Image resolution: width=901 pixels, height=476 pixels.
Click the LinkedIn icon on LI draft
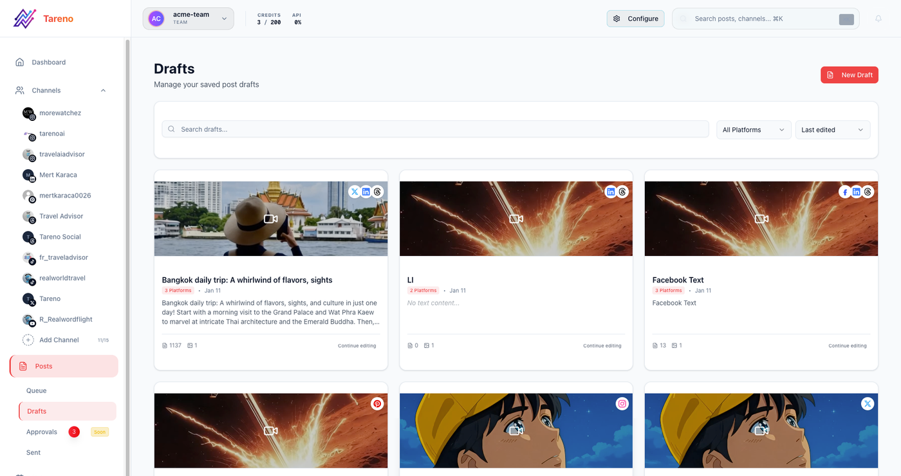point(611,192)
